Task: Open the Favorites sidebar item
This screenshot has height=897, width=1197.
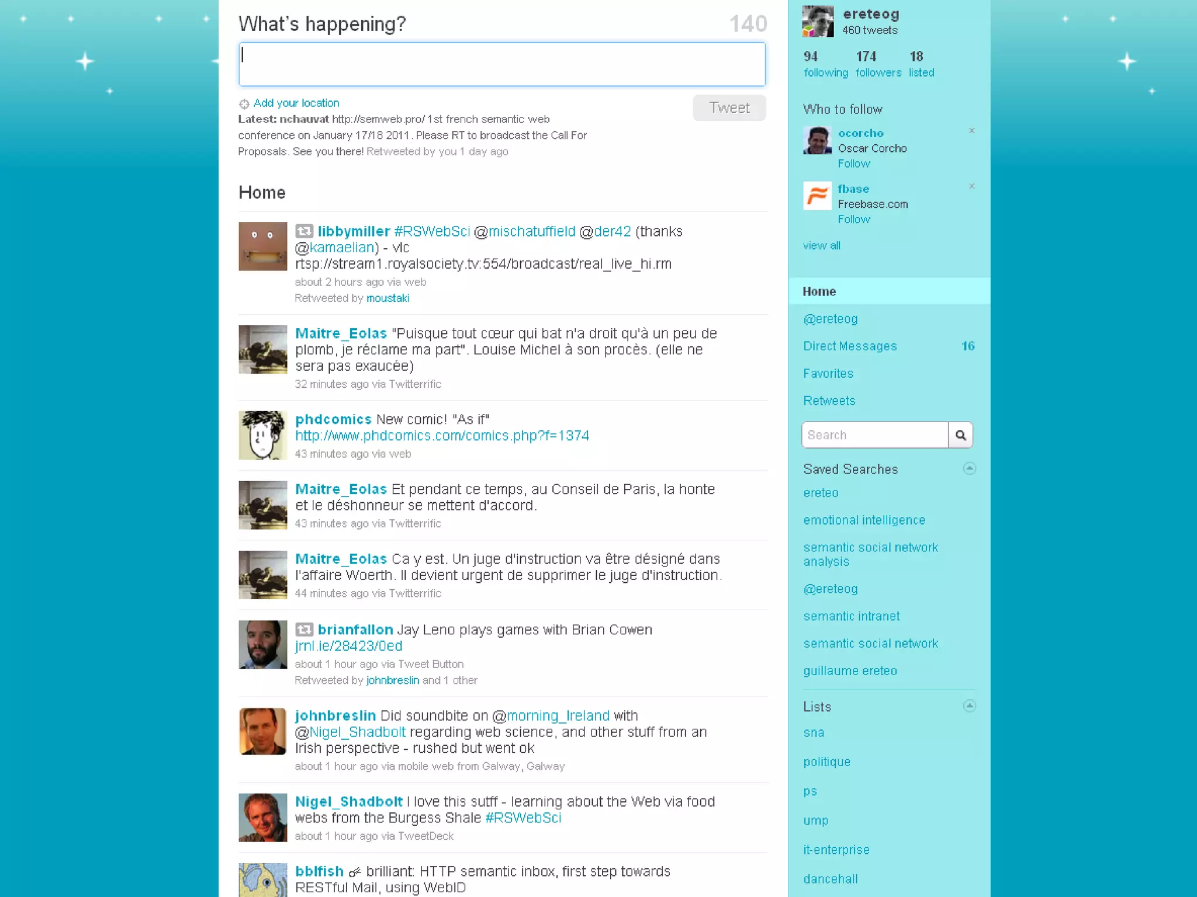Action: pyautogui.click(x=828, y=374)
